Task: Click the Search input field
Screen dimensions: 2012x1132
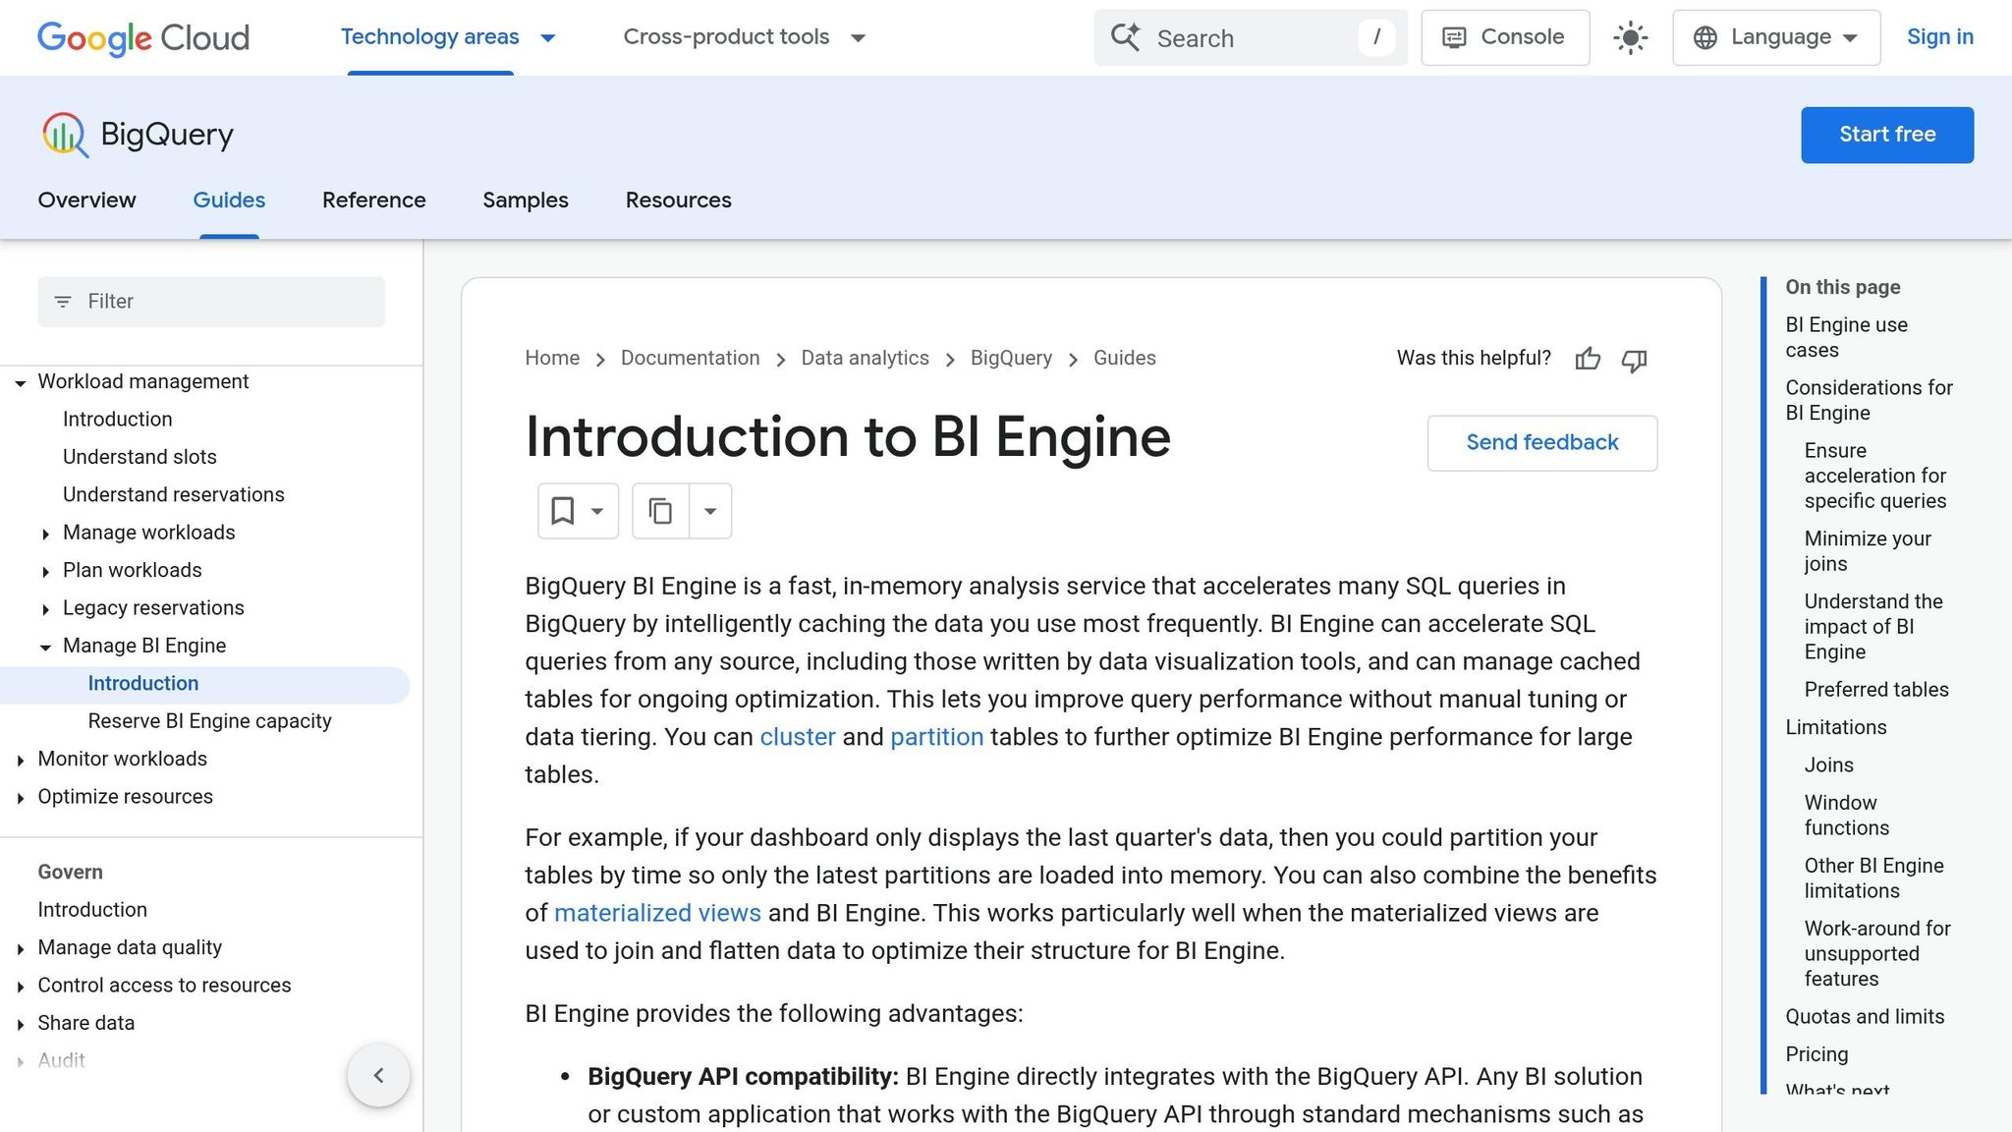Action: [1251, 38]
